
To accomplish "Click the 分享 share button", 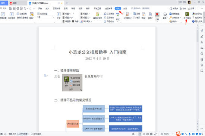I will pos(191,9).
